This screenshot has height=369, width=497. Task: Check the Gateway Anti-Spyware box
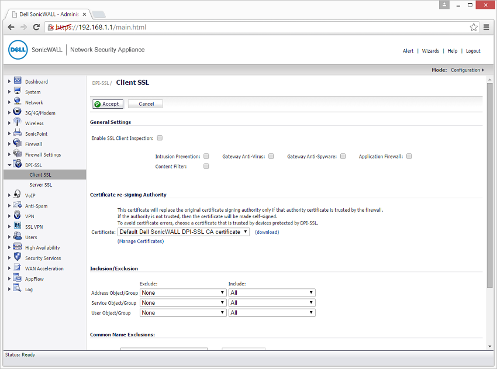coord(343,156)
